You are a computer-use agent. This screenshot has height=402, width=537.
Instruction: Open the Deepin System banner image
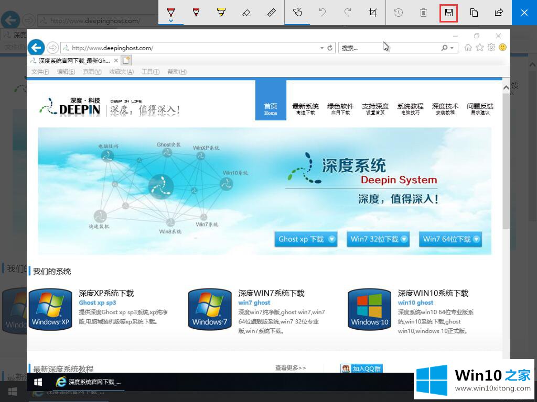click(x=265, y=191)
